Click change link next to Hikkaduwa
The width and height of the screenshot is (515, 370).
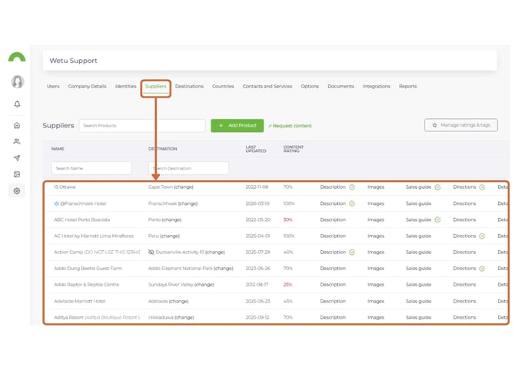[184, 317]
